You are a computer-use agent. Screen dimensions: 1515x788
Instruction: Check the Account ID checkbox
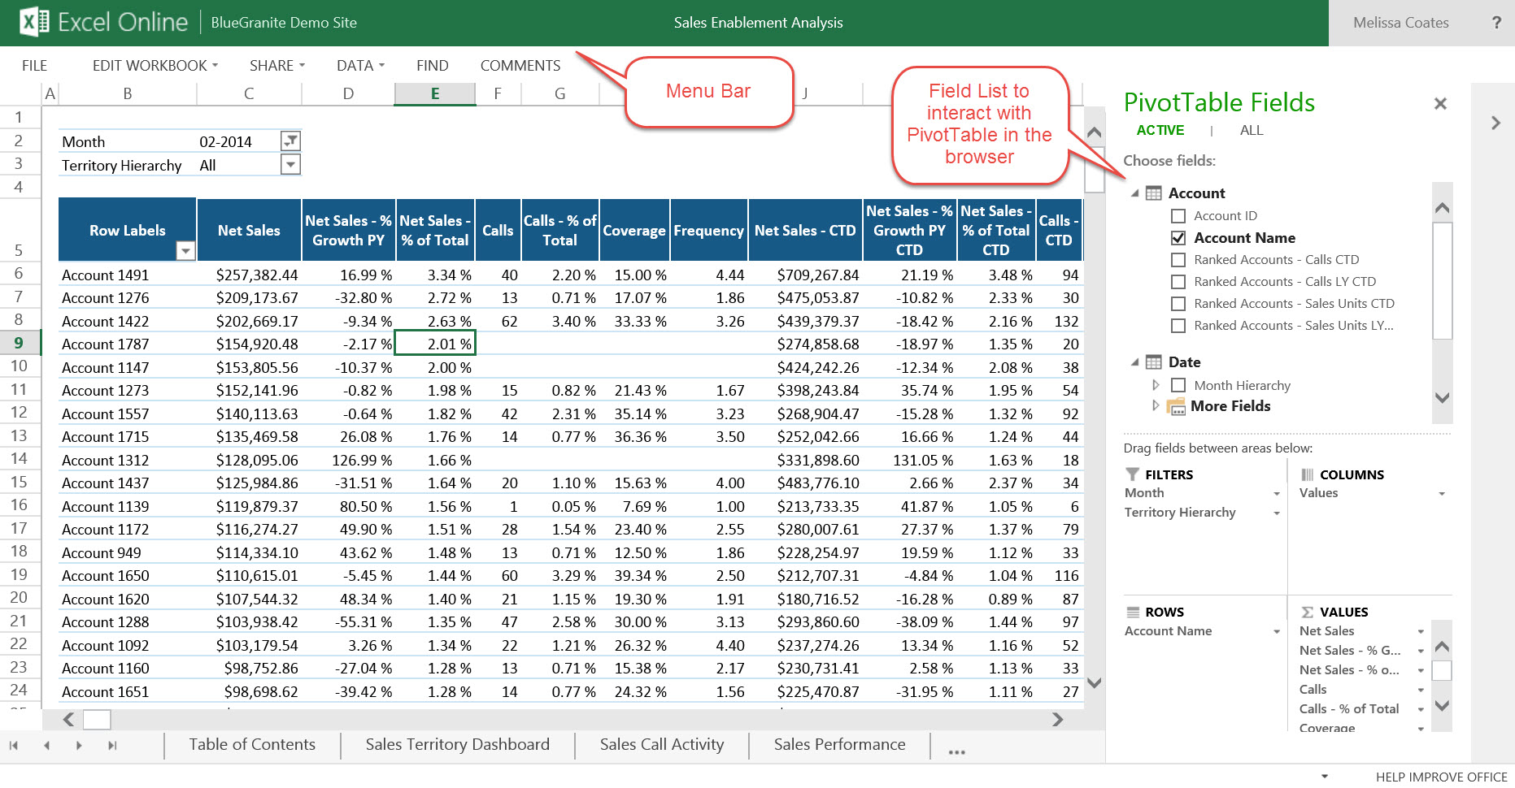click(x=1178, y=215)
